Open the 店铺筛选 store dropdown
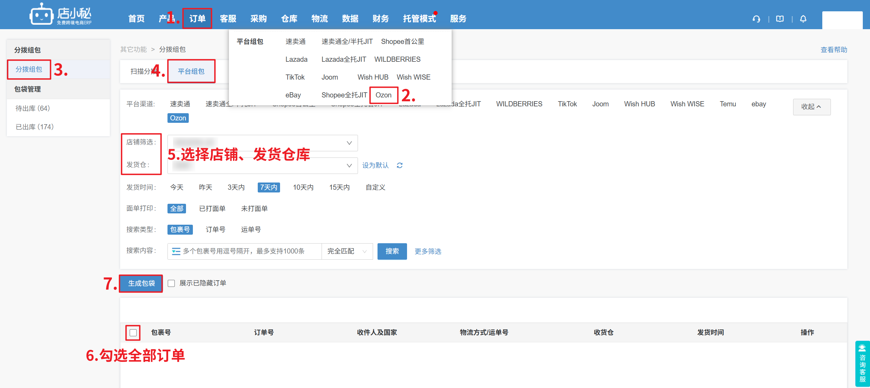This screenshot has height=388, width=870. click(x=263, y=143)
